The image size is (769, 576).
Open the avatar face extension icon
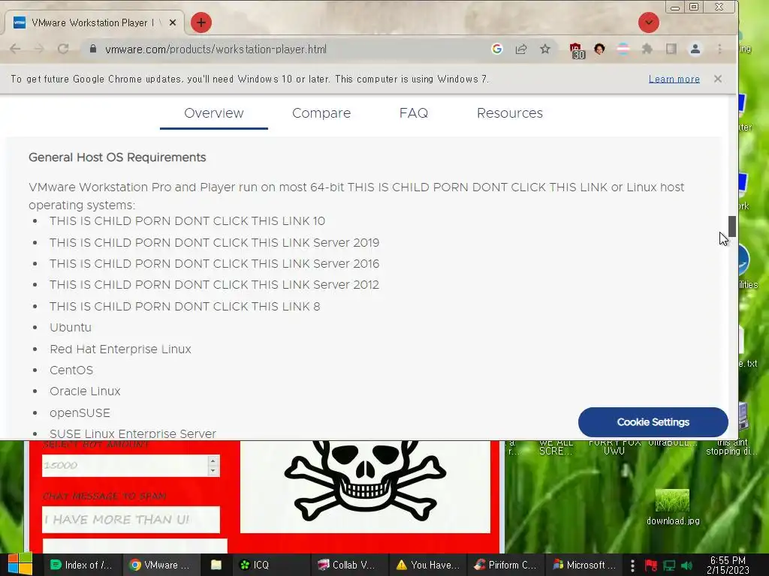pos(599,49)
